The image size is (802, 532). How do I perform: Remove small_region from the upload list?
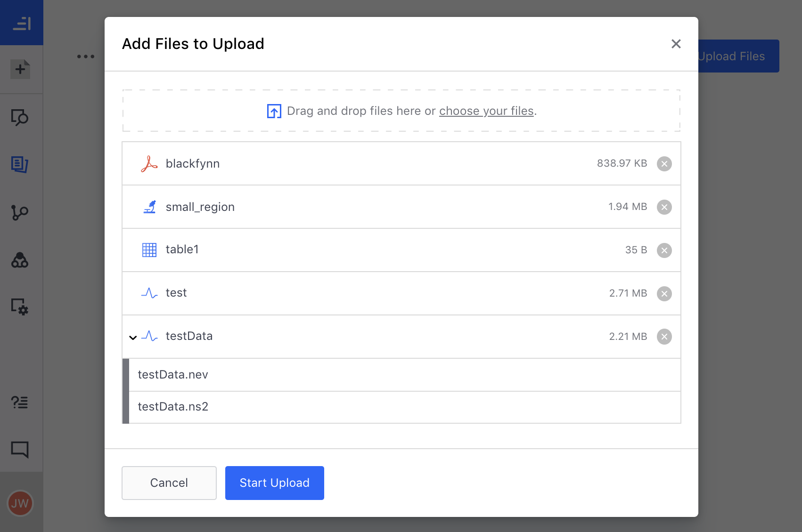coord(664,207)
